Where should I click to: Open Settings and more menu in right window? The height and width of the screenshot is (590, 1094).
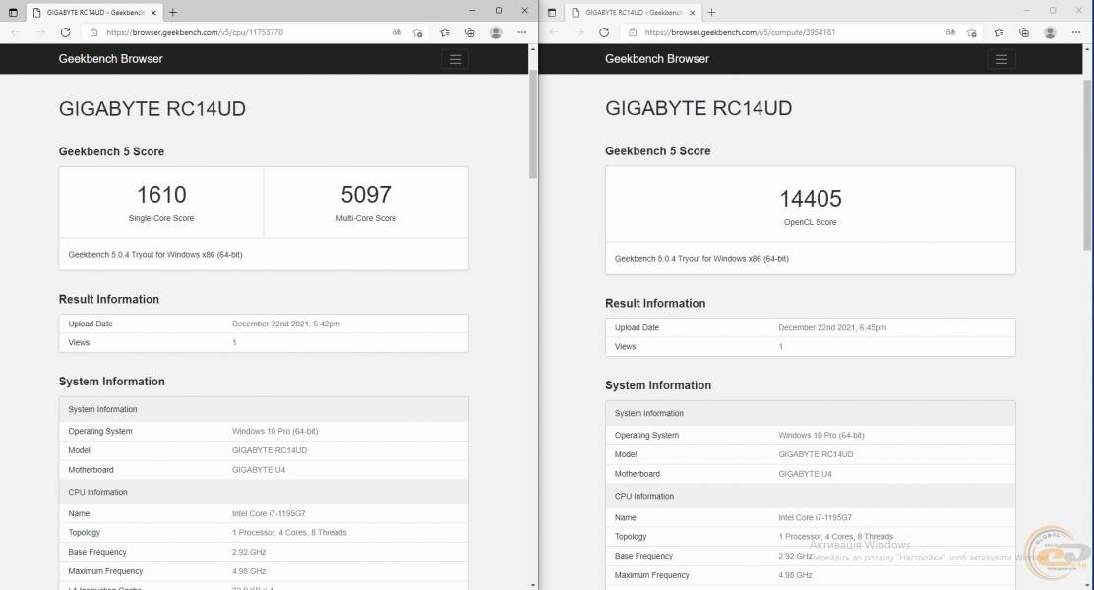[1076, 32]
